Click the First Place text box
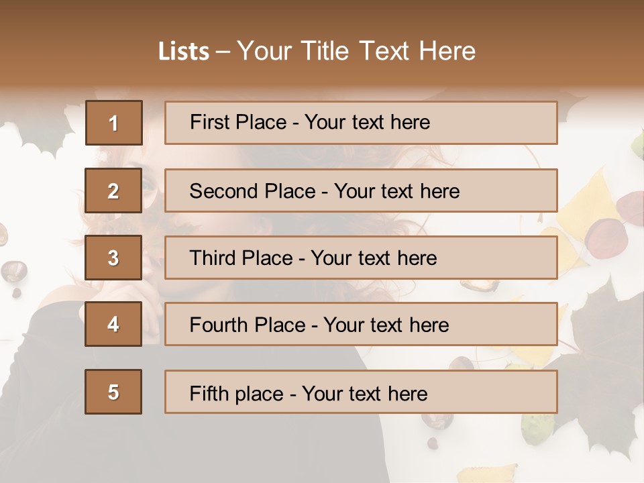 [x=361, y=123]
